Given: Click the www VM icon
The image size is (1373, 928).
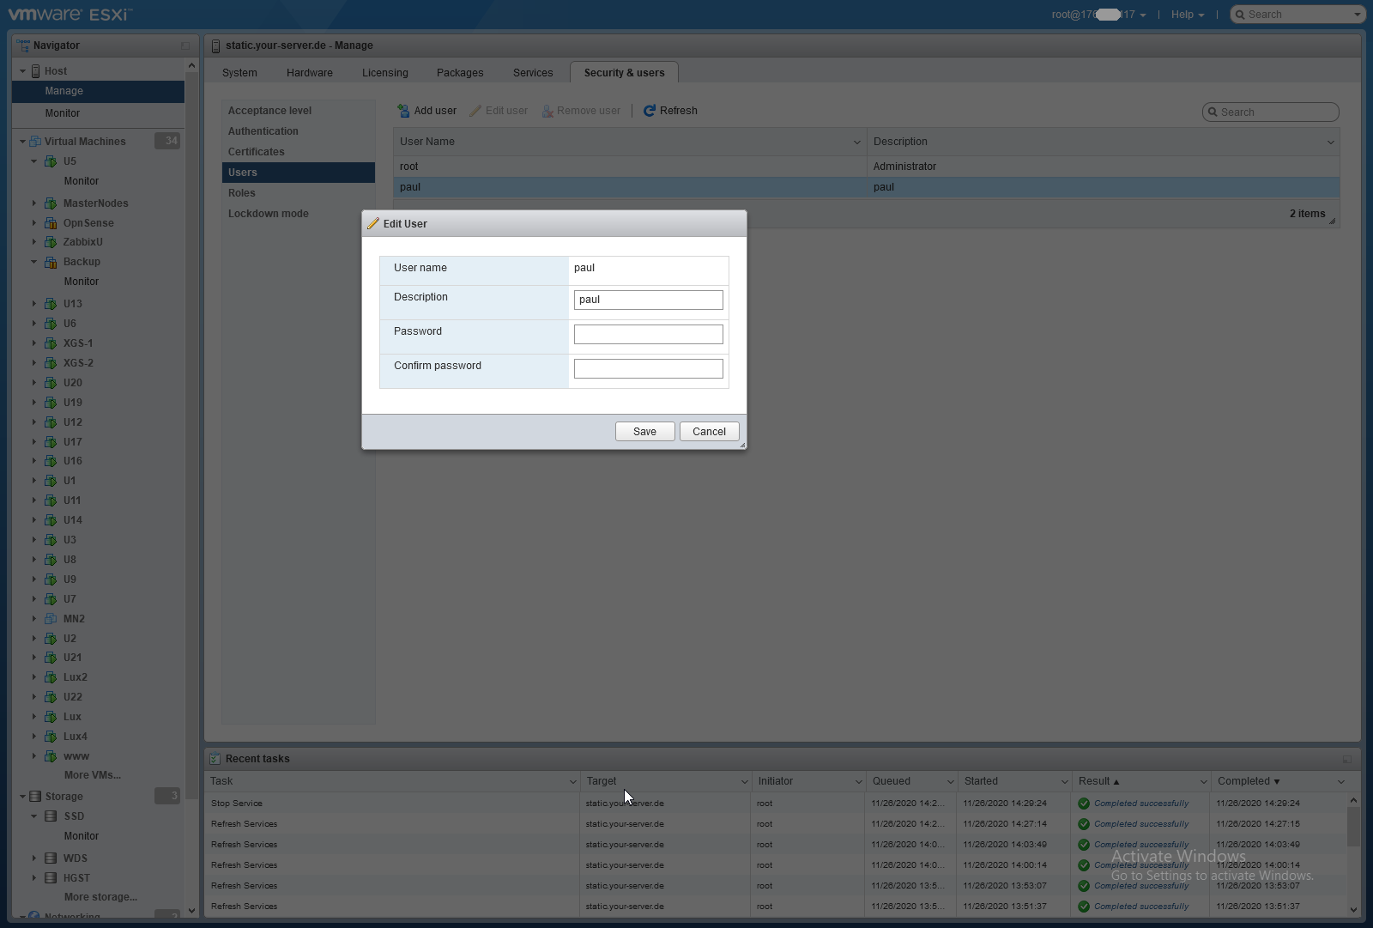Looking at the screenshot, I should (51, 756).
